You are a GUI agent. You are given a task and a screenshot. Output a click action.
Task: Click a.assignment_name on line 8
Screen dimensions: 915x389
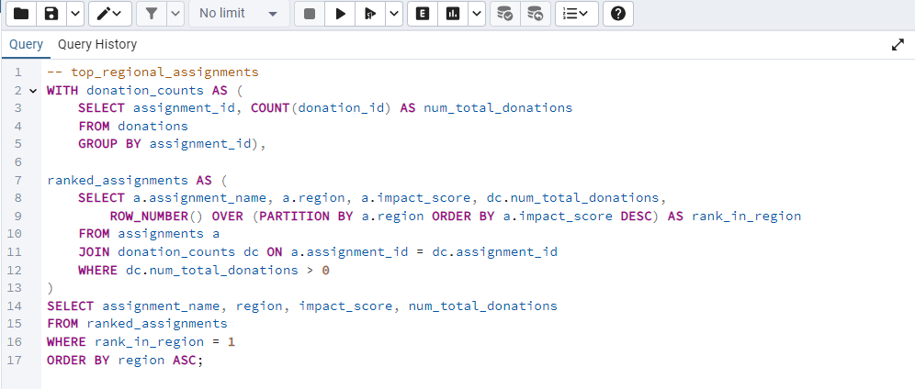tap(199, 198)
